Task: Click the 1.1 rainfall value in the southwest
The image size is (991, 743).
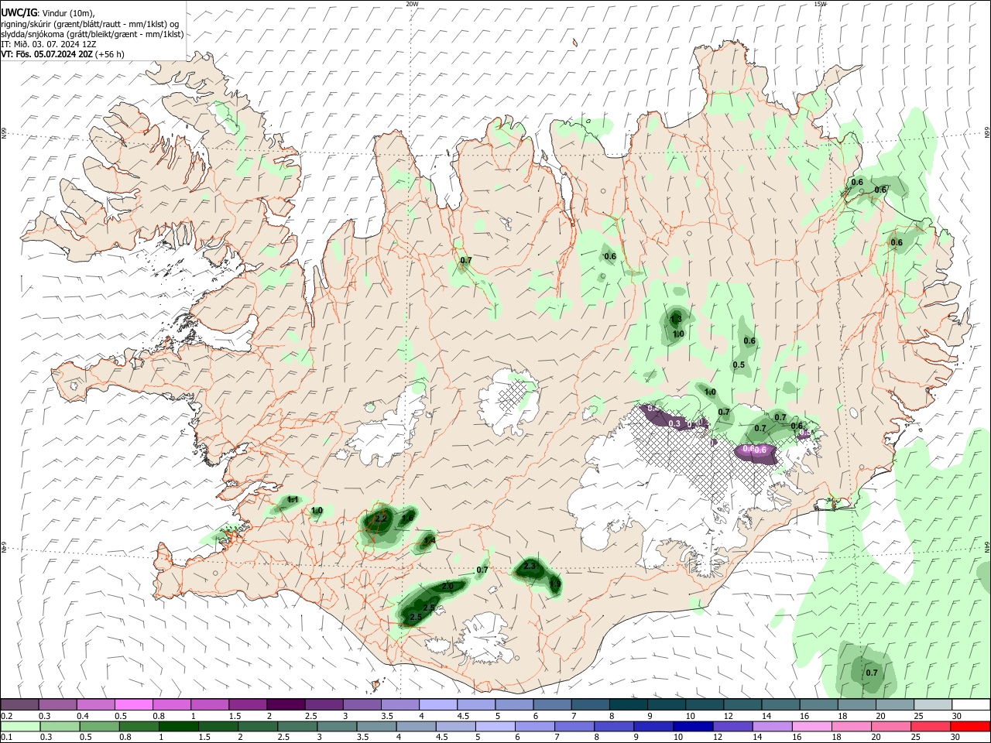Action: pyautogui.click(x=293, y=500)
